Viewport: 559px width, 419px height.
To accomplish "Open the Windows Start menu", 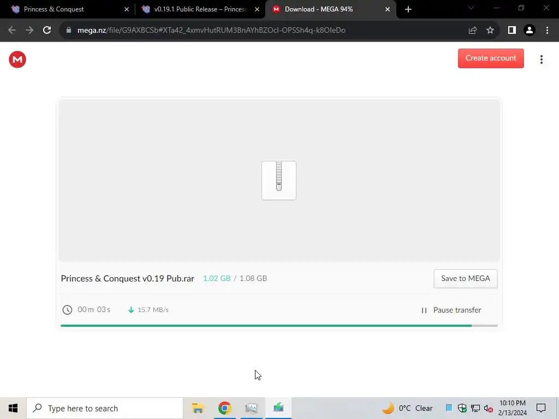I will 13,408.
